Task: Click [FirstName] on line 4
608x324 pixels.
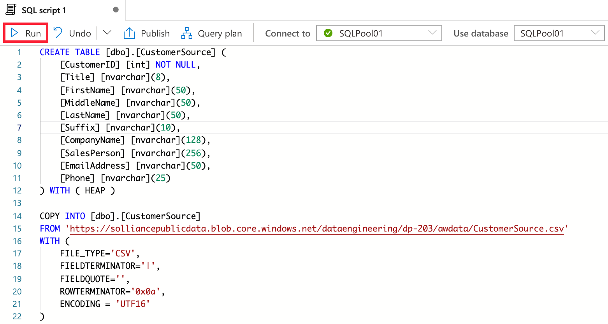Action: [x=87, y=90]
